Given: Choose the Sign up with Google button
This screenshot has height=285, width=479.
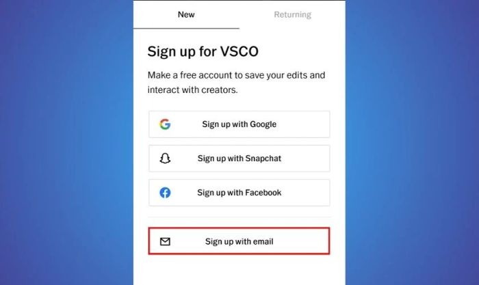Looking at the screenshot, I should pyautogui.click(x=239, y=124).
